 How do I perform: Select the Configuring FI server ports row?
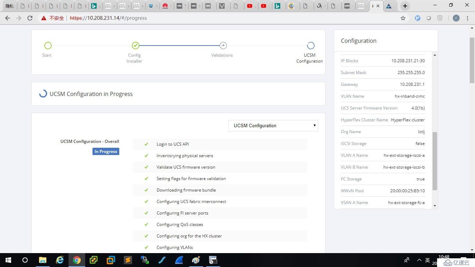pyautogui.click(x=220, y=213)
